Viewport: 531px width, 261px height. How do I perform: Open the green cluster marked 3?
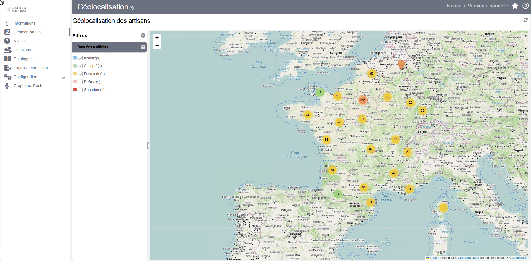pos(338,194)
